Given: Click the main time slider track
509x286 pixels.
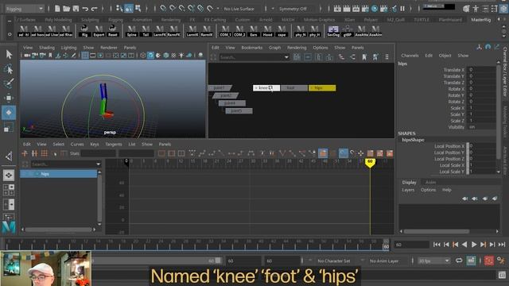Looking at the screenshot, I should tap(195, 244).
